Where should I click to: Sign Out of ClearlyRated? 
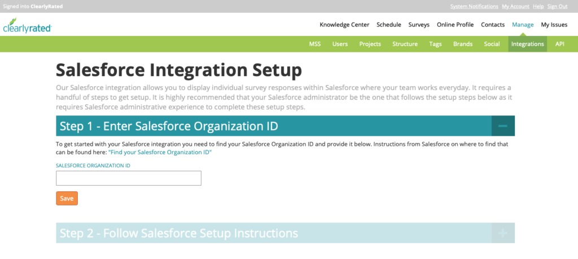(557, 7)
